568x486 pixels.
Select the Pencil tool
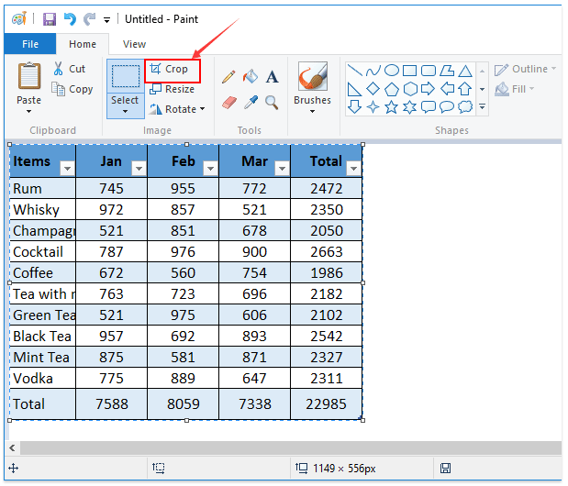coord(228,77)
